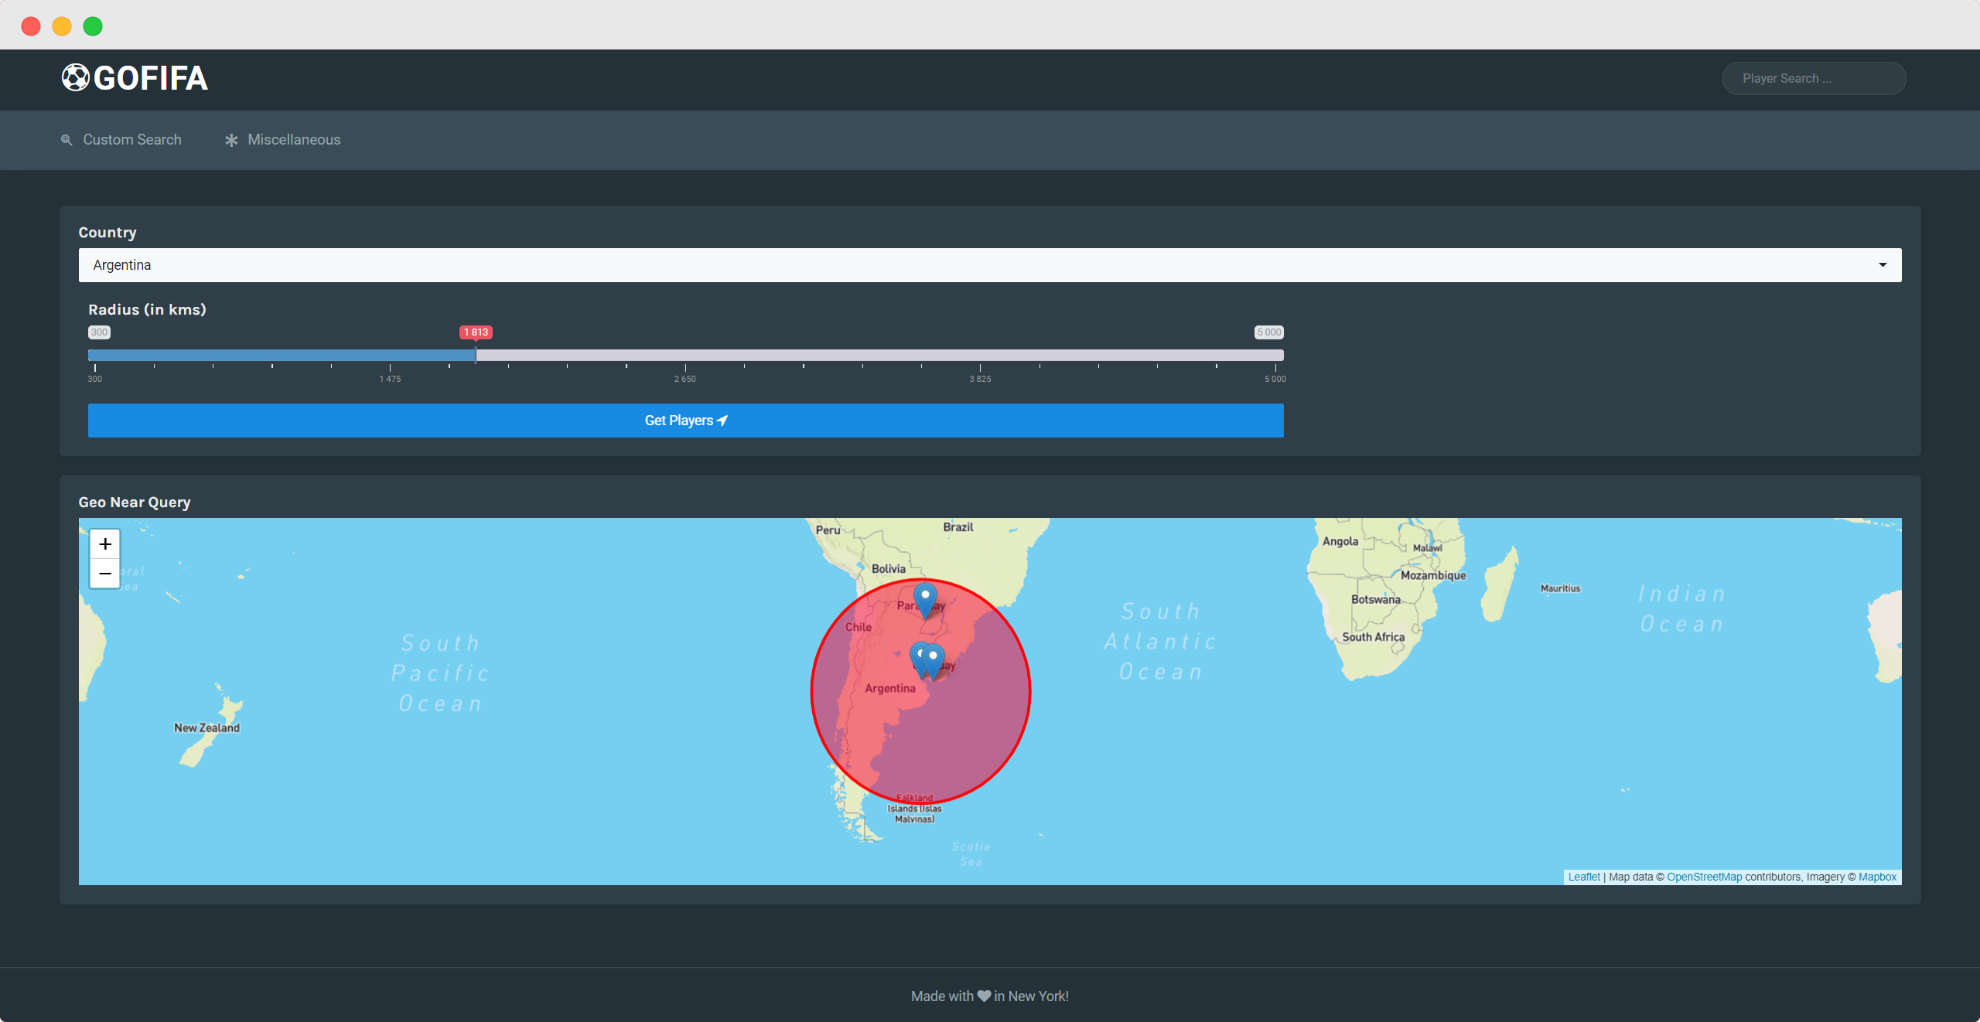Image resolution: width=1980 pixels, height=1022 pixels.
Task: Zoom out the map with minus button
Action: click(x=105, y=574)
